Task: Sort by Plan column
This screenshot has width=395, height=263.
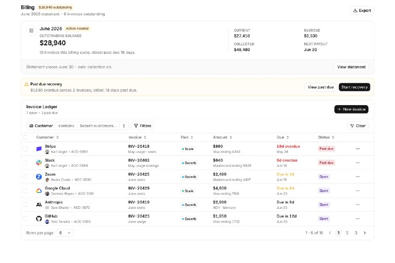Action: coord(187,137)
